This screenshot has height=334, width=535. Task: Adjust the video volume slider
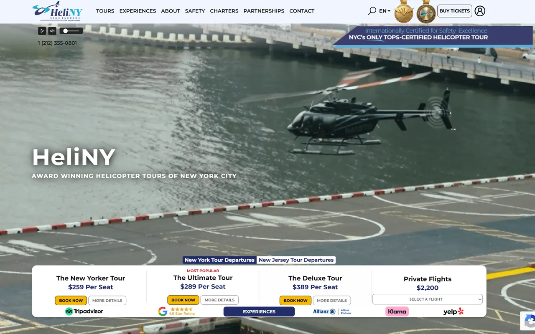coord(71,30)
